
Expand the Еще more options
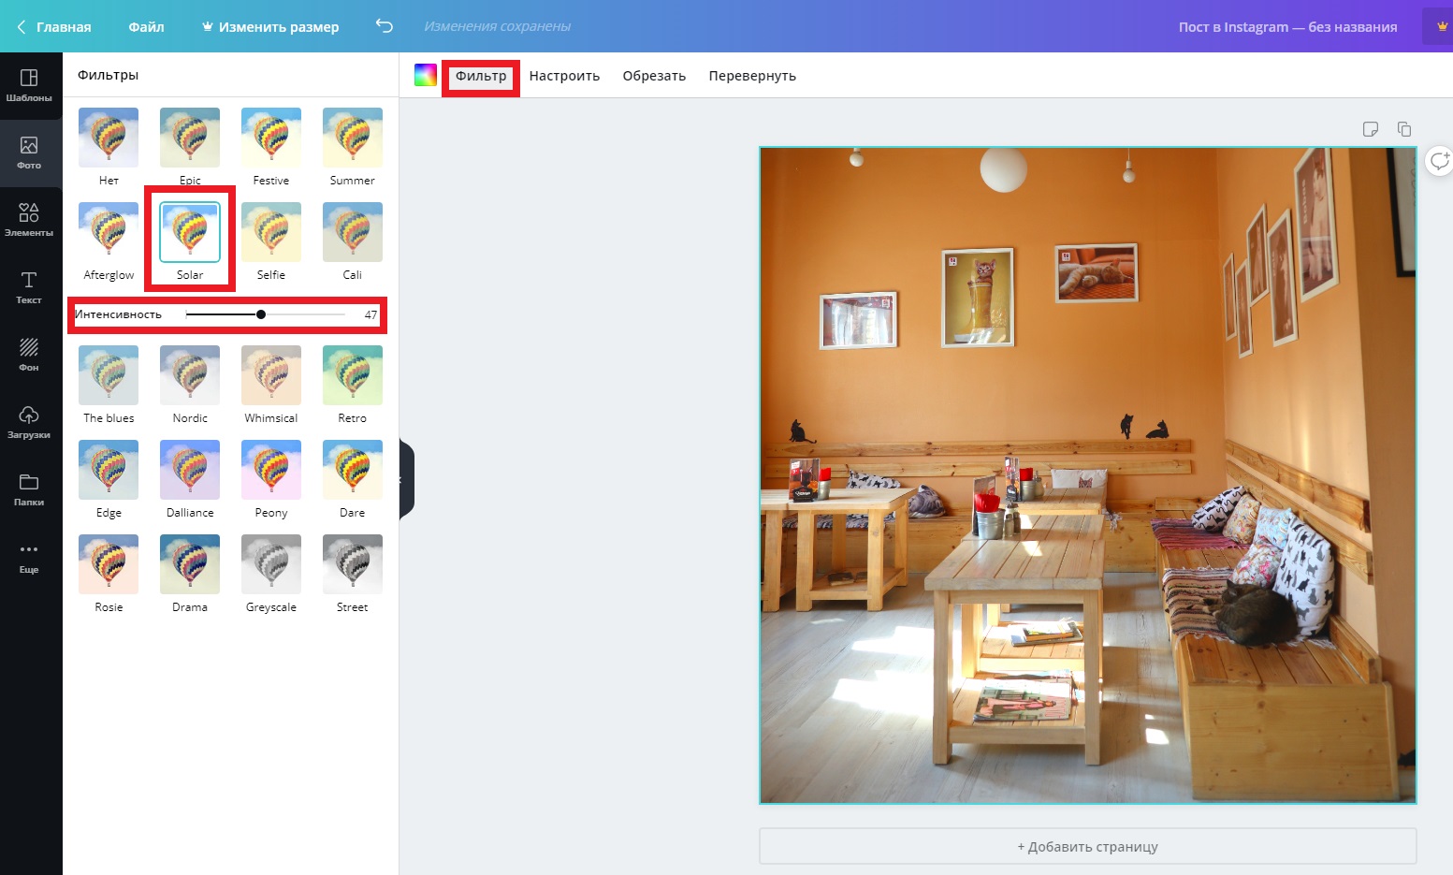(29, 557)
